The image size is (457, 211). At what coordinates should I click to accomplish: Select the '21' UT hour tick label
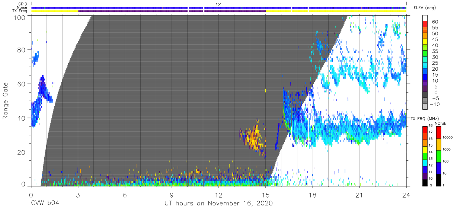click(359, 195)
